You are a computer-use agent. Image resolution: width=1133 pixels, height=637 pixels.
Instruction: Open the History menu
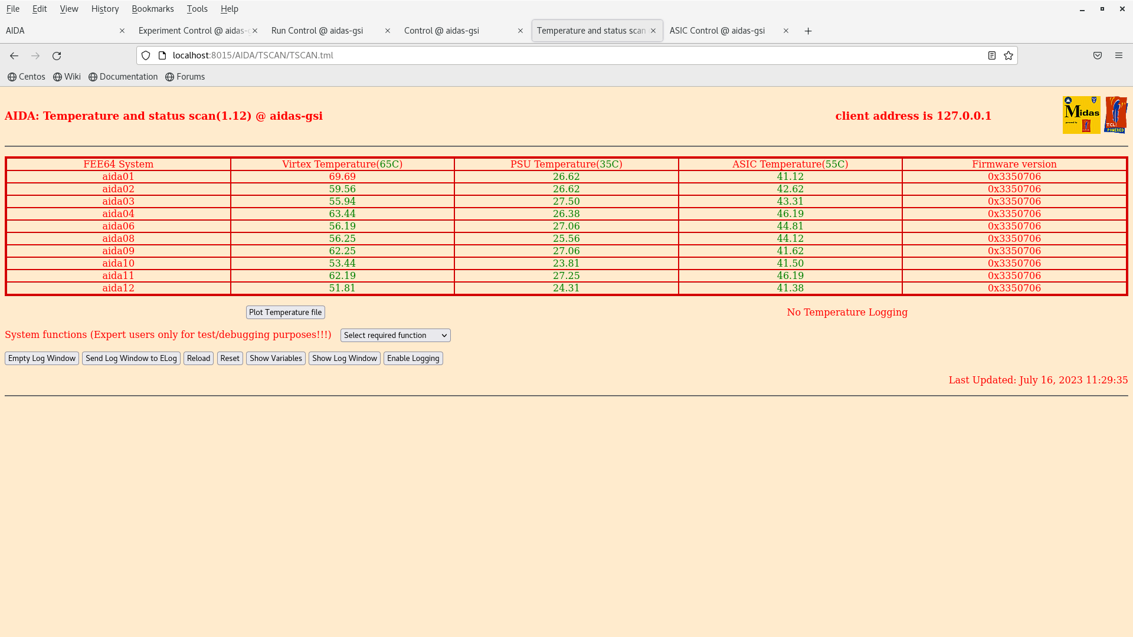(x=105, y=9)
